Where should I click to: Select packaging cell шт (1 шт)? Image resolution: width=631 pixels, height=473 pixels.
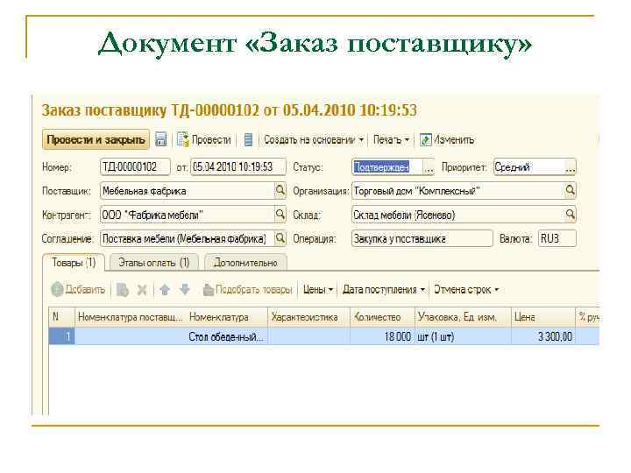pyautogui.click(x=463, y=336)
